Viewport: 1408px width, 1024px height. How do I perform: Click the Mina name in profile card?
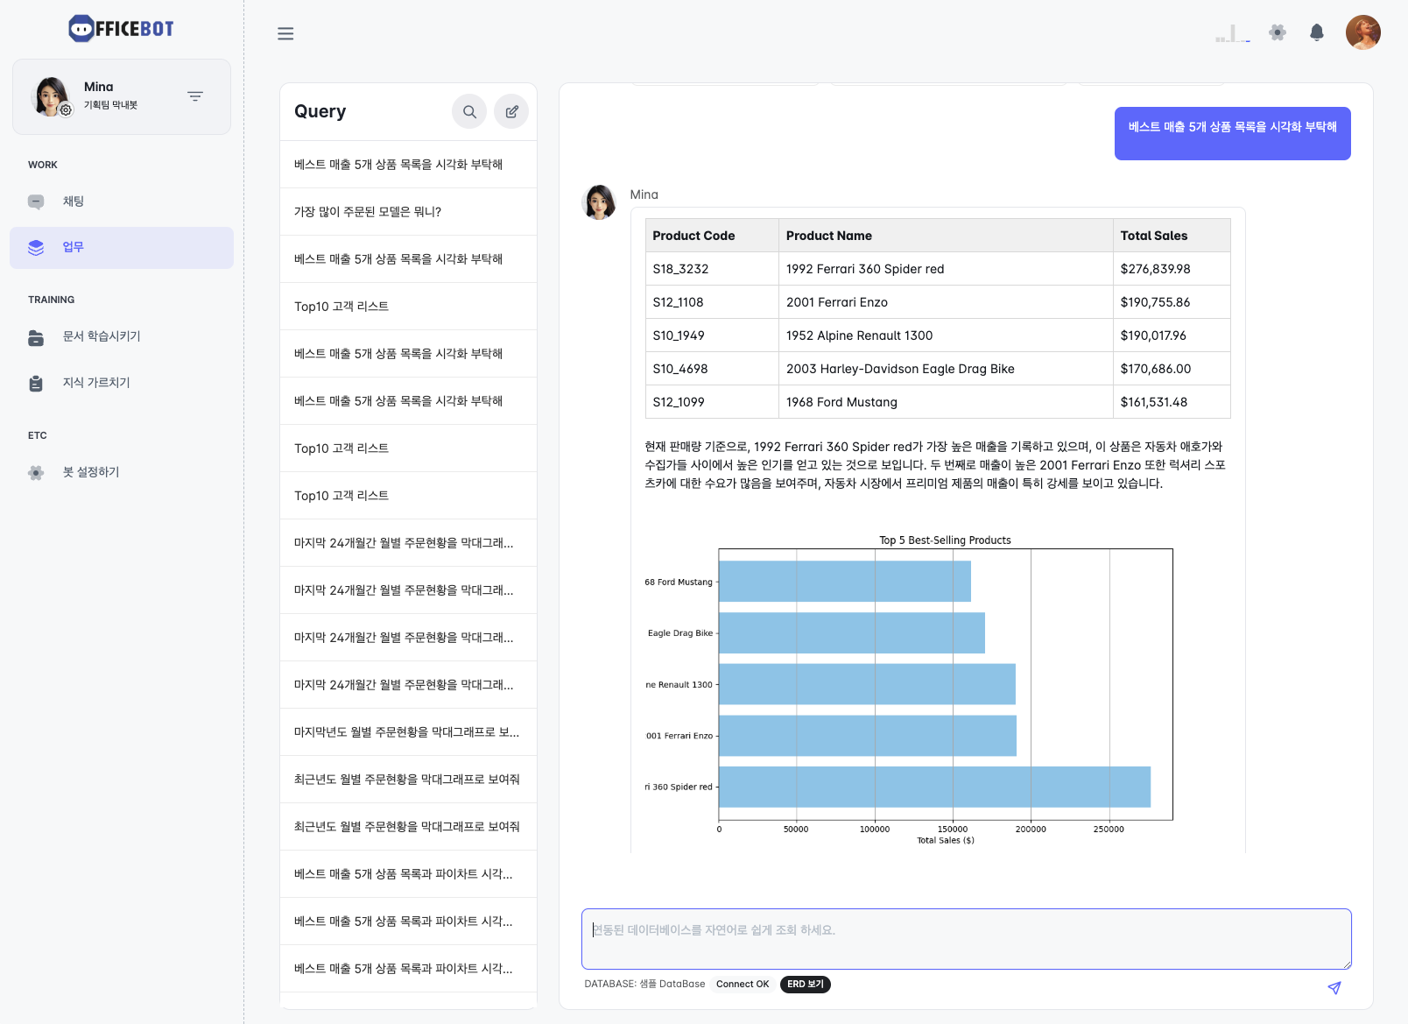(x=99, y=87)
